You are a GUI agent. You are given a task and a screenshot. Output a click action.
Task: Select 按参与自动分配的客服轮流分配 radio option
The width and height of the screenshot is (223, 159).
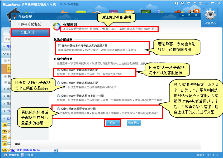[x=59, y=70]
